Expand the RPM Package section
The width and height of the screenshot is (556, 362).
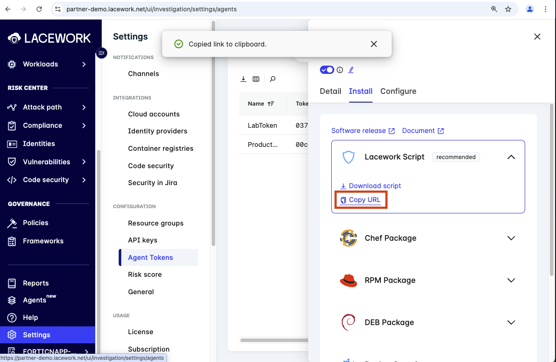[511, 280]
